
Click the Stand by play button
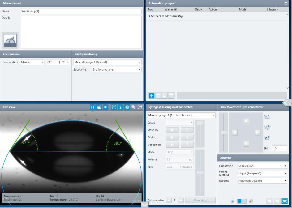[172, 130]
